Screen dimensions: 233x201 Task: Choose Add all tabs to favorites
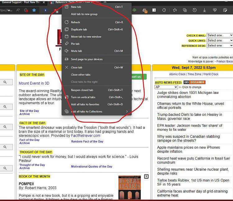pyautogui.click(x=97, y=104)
